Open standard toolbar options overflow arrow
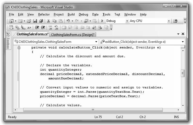193x125 pixels. pyautogui.click(x=185, y=21)
